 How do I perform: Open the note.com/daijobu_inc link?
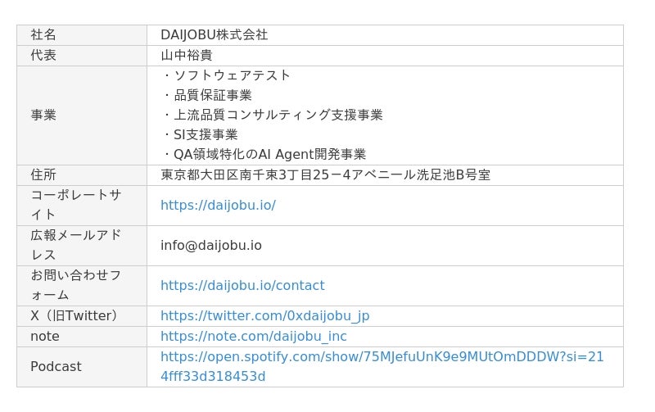[x=253, y=336]
